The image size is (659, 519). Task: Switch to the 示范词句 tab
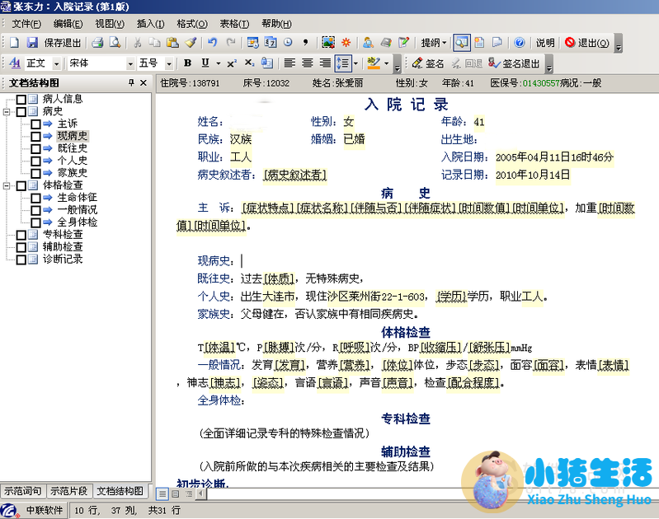[x=23, y=491]
